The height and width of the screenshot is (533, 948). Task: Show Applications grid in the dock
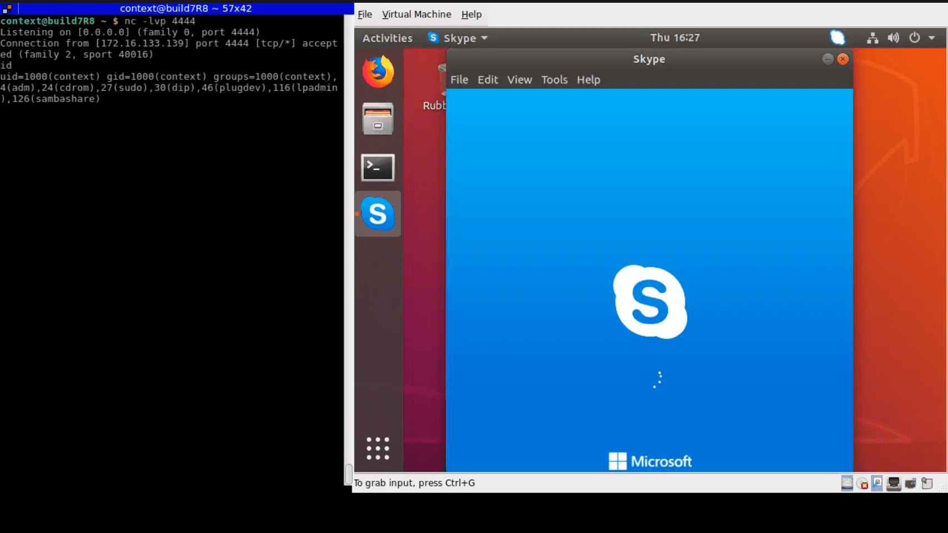(x=378, y=448)
